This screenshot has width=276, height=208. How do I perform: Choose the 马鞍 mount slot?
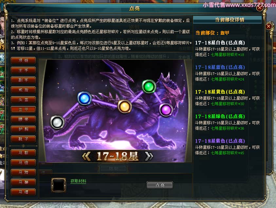(23, 153)
